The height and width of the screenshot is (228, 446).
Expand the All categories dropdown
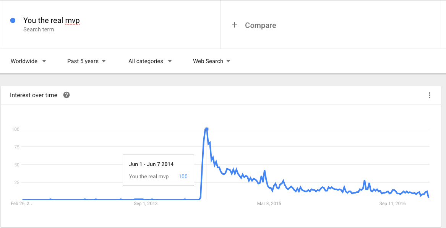tap(150, 61)
